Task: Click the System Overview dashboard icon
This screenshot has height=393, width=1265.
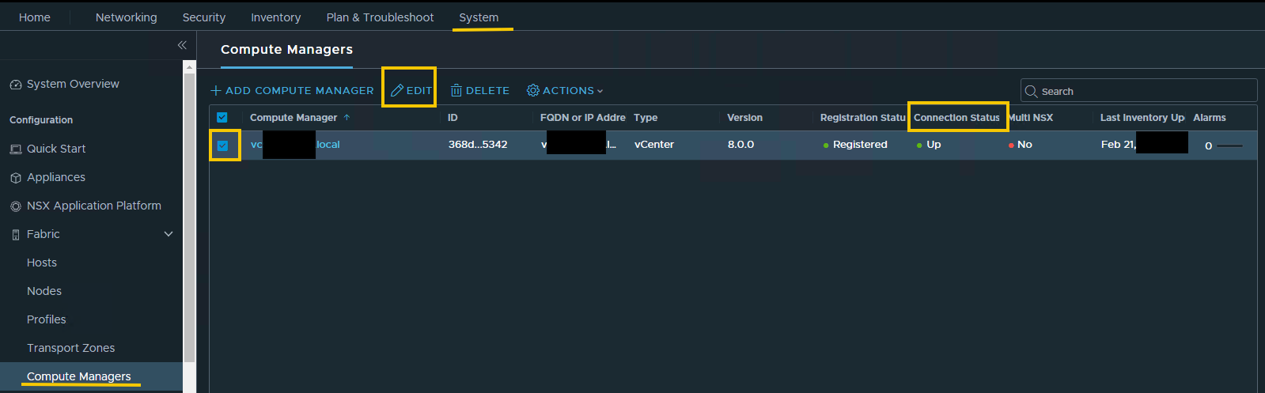Action: [16, 85]
